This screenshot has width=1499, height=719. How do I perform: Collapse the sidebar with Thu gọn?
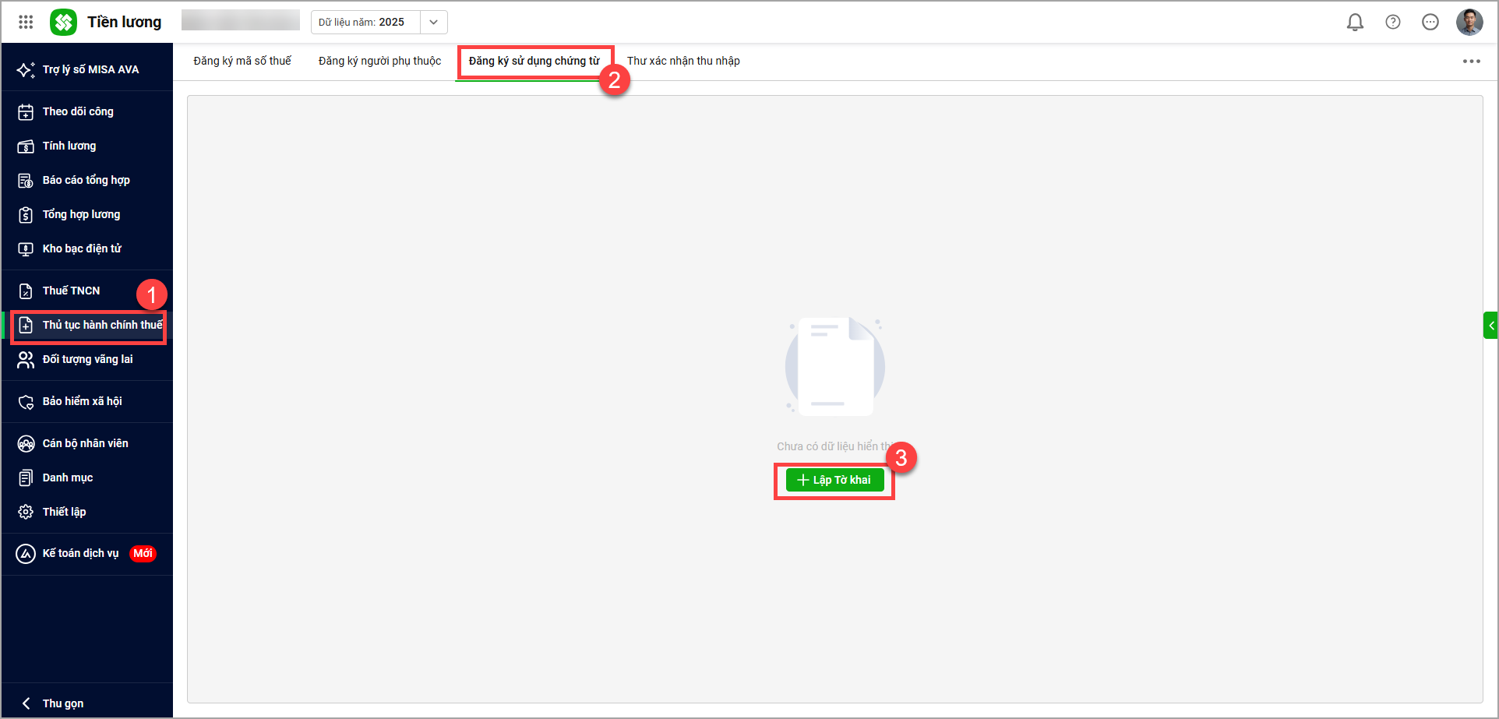[62, 703]
